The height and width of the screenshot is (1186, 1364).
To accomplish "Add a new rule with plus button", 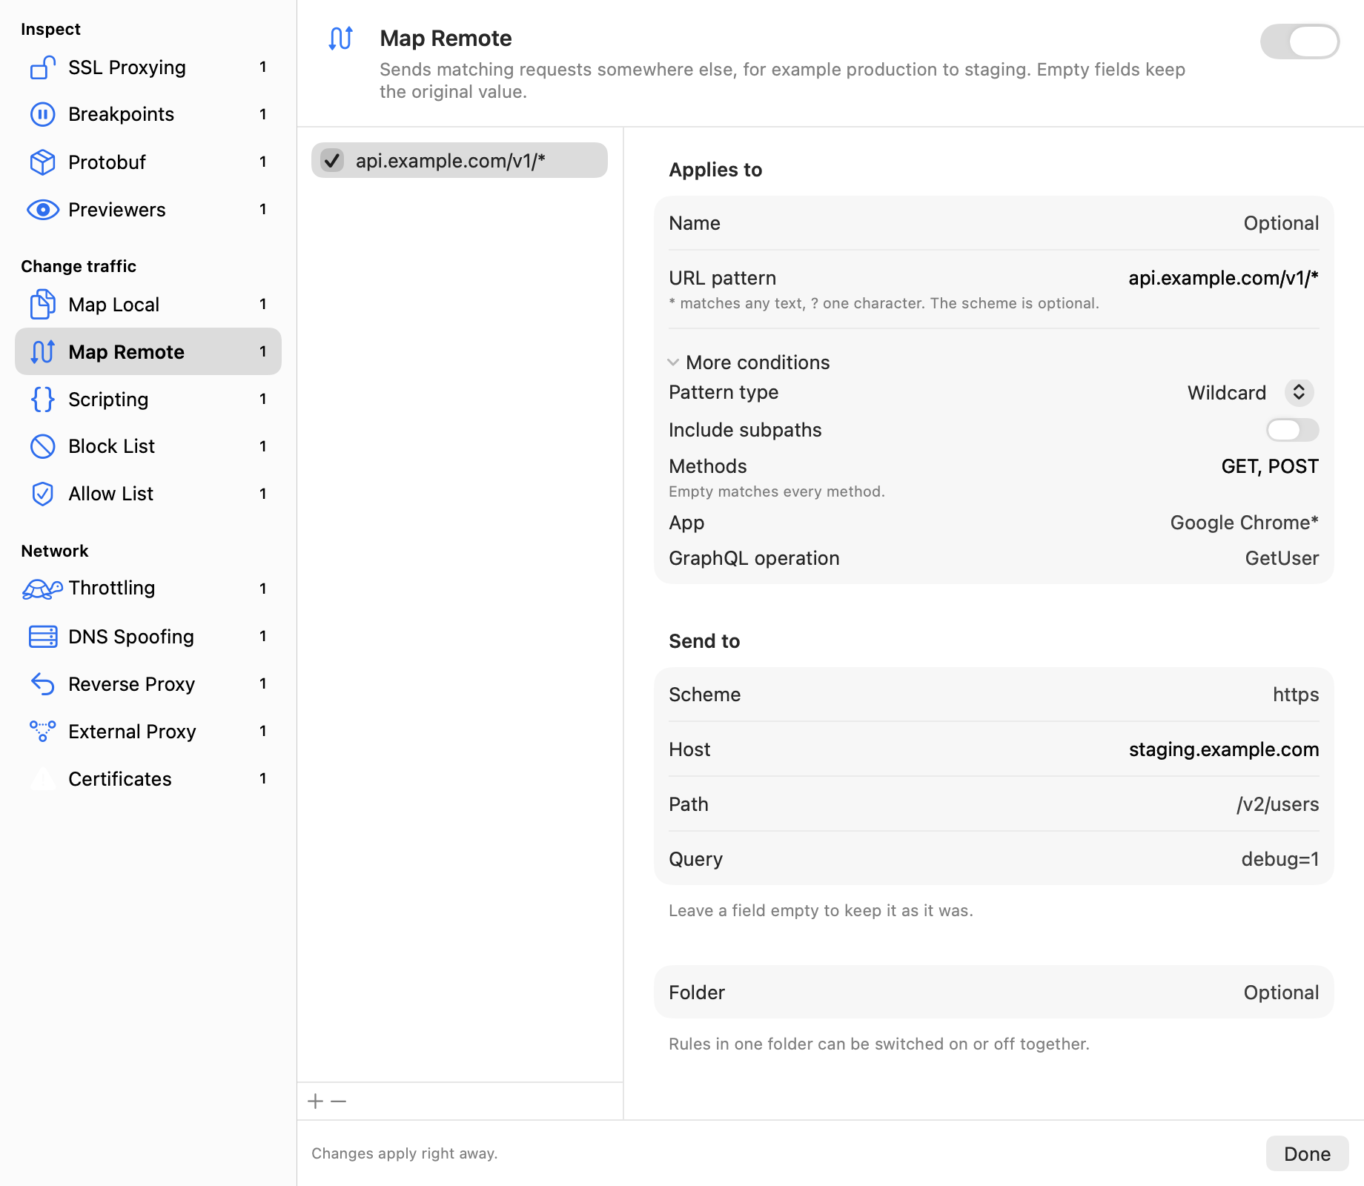I will pos(316,1101).
